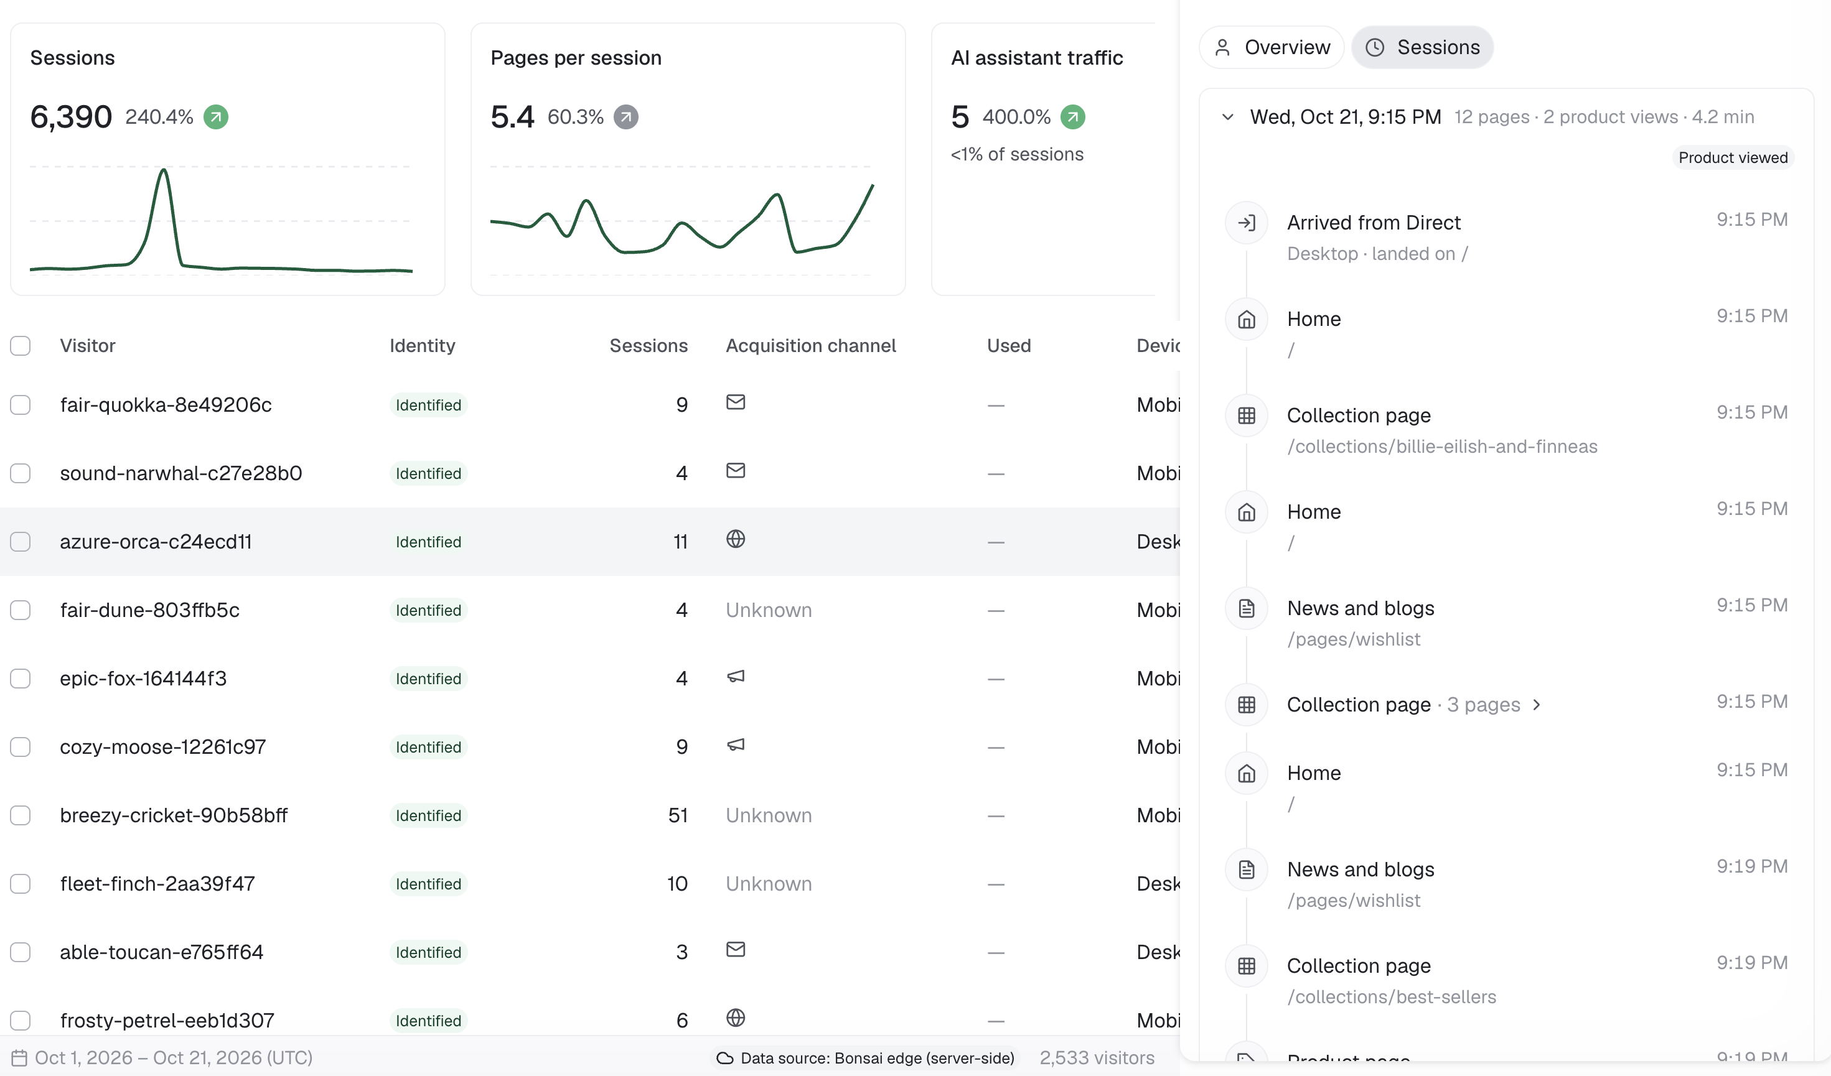Image resolution: width=1831 pixels, height=1076 pixels.
Task: Open visitor epic-fox-164144f3
Action: tap(143, 678)
